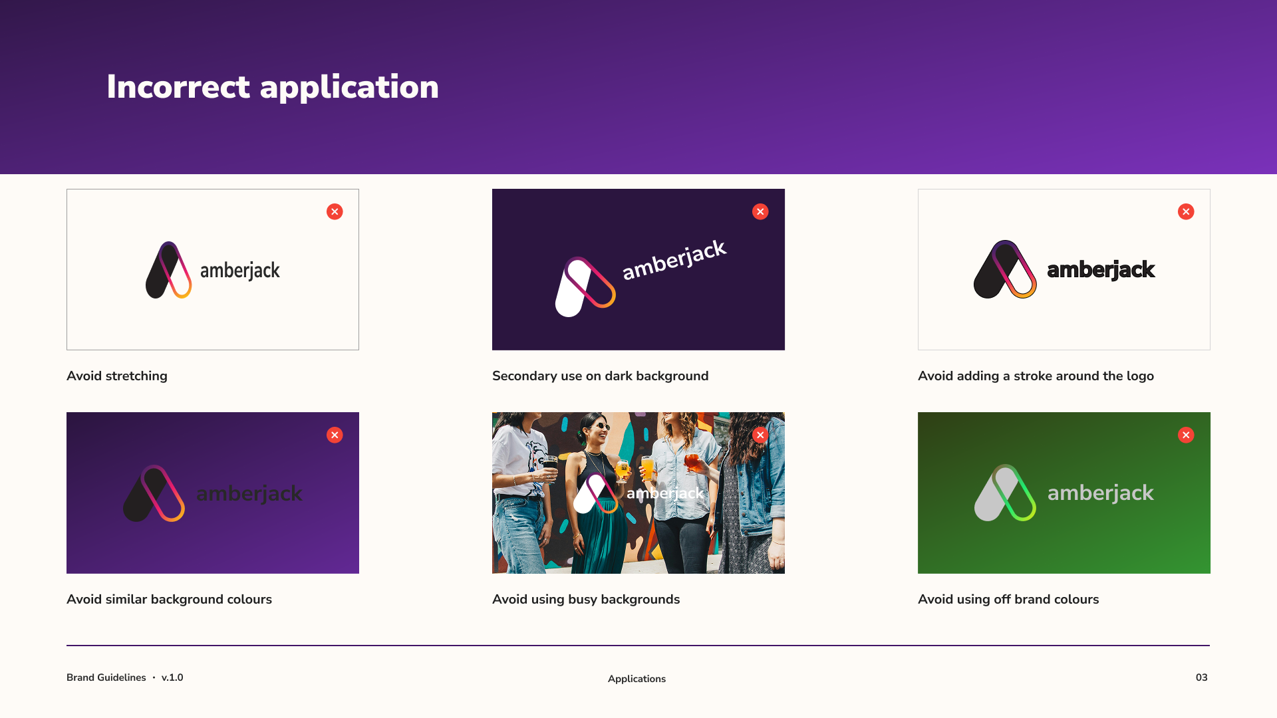The image size is (1277, 718).
Task: Click red X icon on similar colours example
Action: pyautogui.click(x=335, y=435)
